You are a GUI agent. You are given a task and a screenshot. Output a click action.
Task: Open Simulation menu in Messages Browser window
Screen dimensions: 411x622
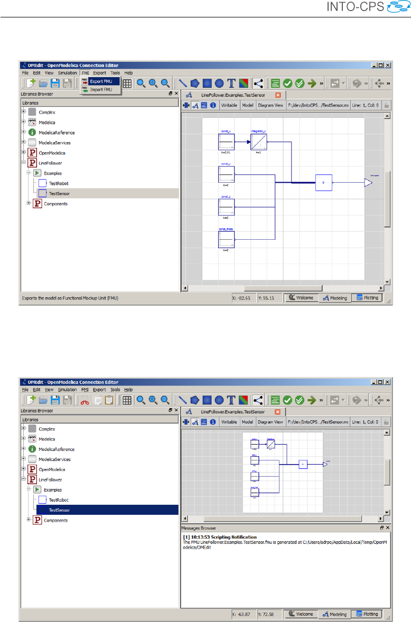(68, 390)
